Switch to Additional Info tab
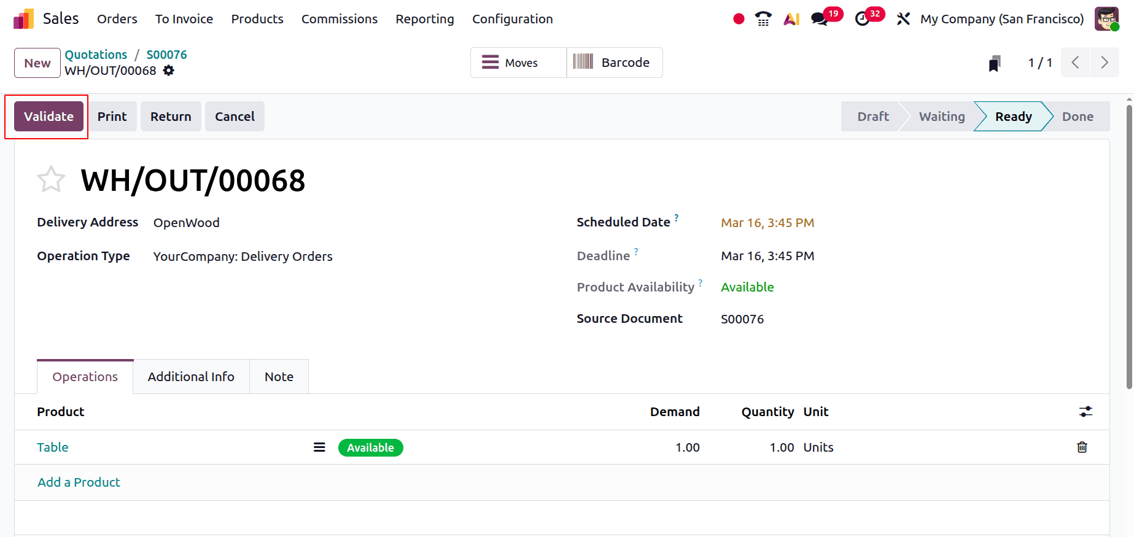1134x537 pixels. point(191,377)
